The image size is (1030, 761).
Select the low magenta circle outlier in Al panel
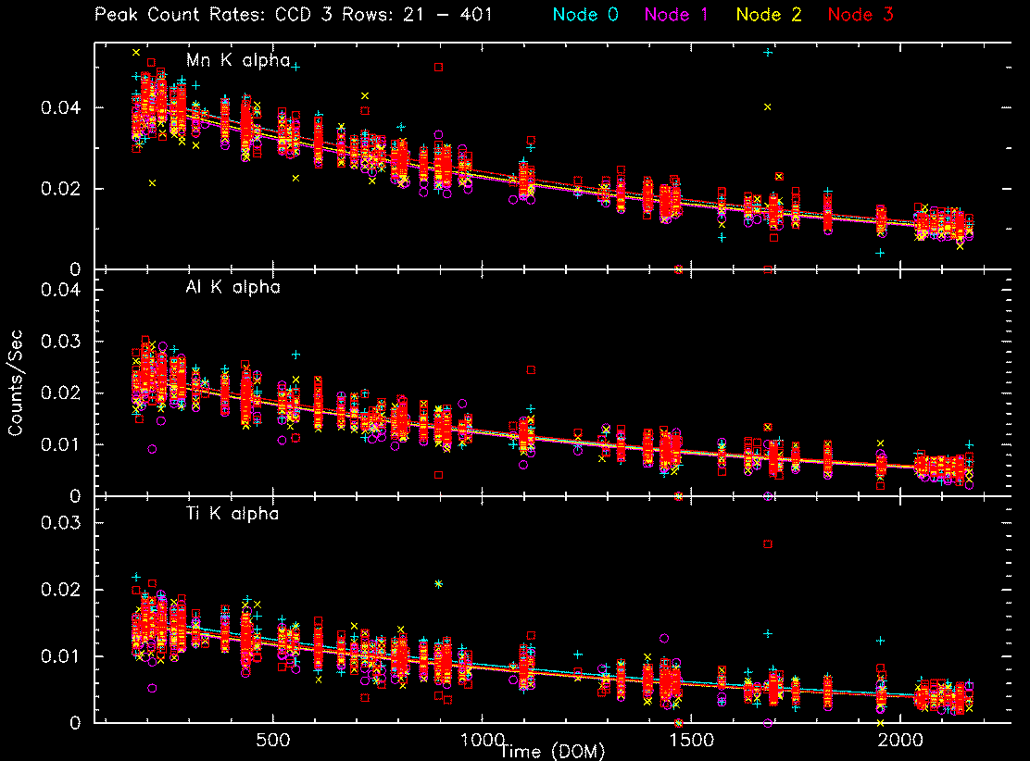(x=152, y=449)
